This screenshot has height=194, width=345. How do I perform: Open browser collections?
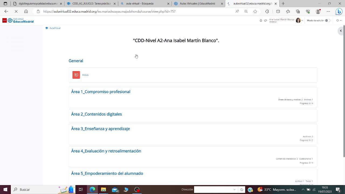point(298,11)
